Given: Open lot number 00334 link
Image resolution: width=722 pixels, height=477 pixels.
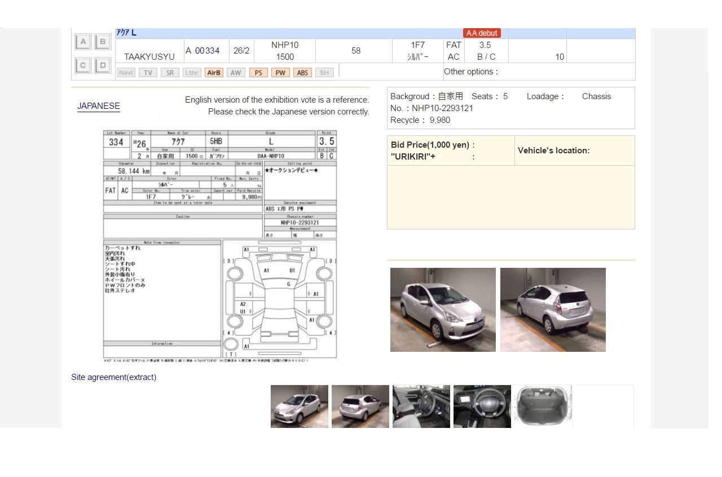Looking at the screenshot, I should click(x=207, y=51).
